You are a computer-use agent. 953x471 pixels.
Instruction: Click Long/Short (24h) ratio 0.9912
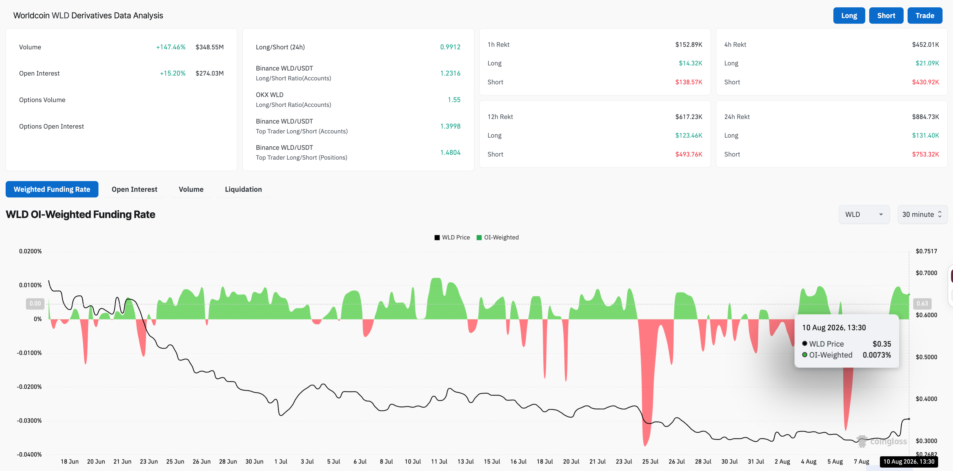pyautogui.click(x=450, y=47)
